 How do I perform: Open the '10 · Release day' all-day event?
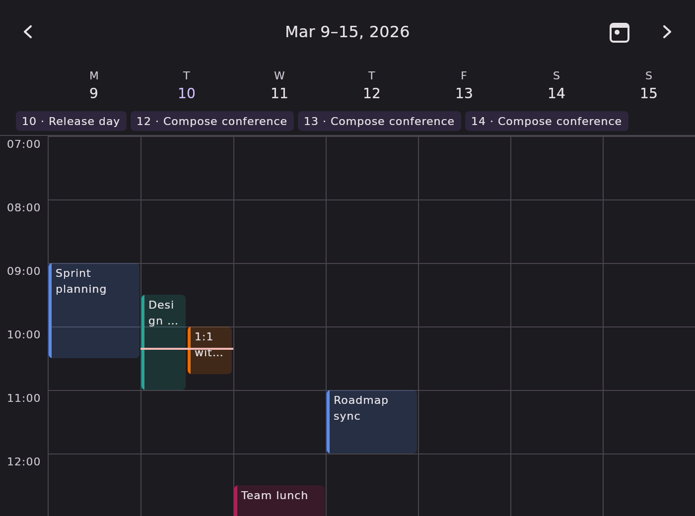[x=71, y=121]
